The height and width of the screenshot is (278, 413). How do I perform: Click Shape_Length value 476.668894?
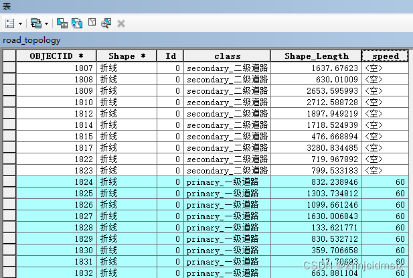[335, 136]
